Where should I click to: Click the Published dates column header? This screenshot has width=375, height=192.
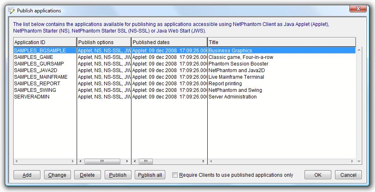pos(169,42)
